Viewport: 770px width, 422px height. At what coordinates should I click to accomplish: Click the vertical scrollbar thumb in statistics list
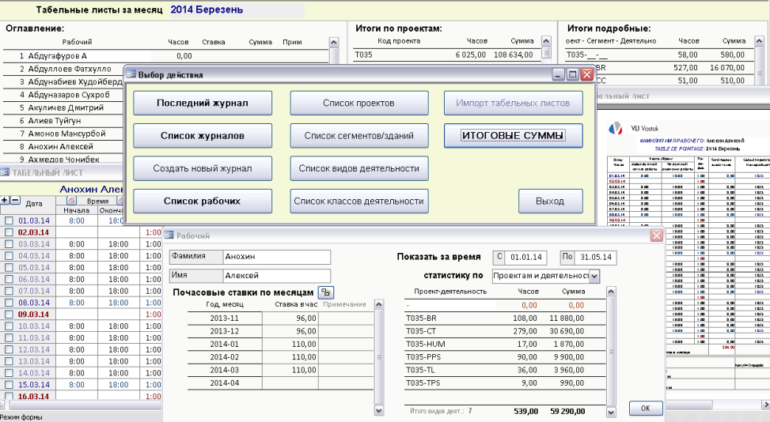[x=611, y=352]
